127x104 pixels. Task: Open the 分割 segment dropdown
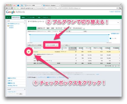coord(49,31)
